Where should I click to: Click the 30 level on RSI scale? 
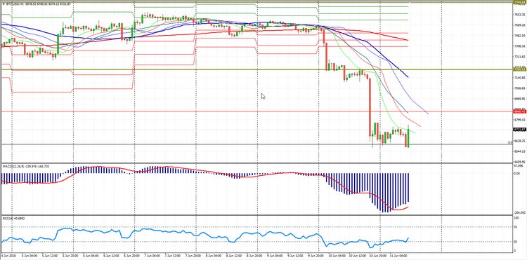[515, 242]
